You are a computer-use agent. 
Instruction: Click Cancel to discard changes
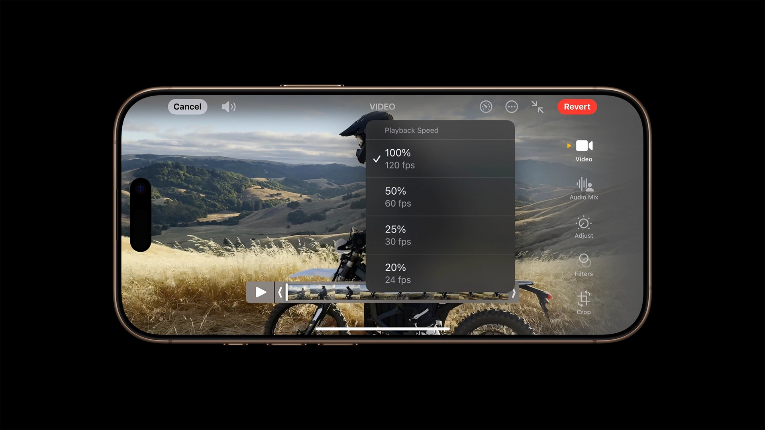coord(187,107)
